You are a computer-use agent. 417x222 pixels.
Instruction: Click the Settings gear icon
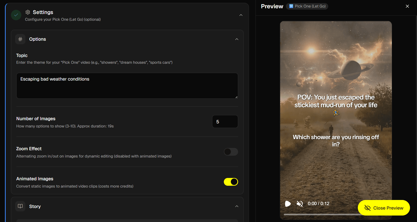click(28, 12)
